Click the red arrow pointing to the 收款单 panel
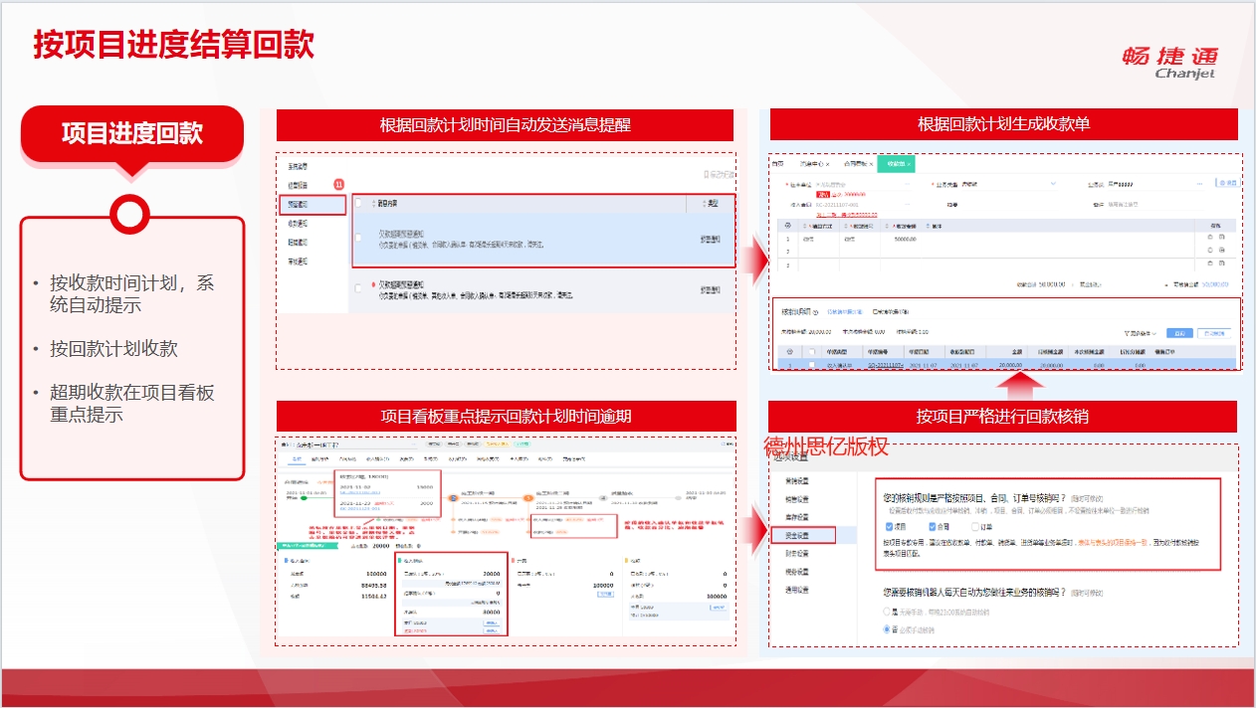The width and height of the screenshot is (1256, 708). pyautogui.click(x=755, y=262)
